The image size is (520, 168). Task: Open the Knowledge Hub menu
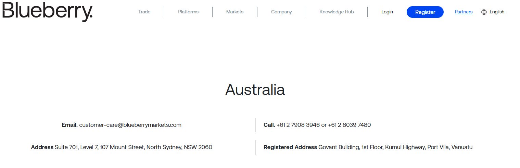click(337, 12)
